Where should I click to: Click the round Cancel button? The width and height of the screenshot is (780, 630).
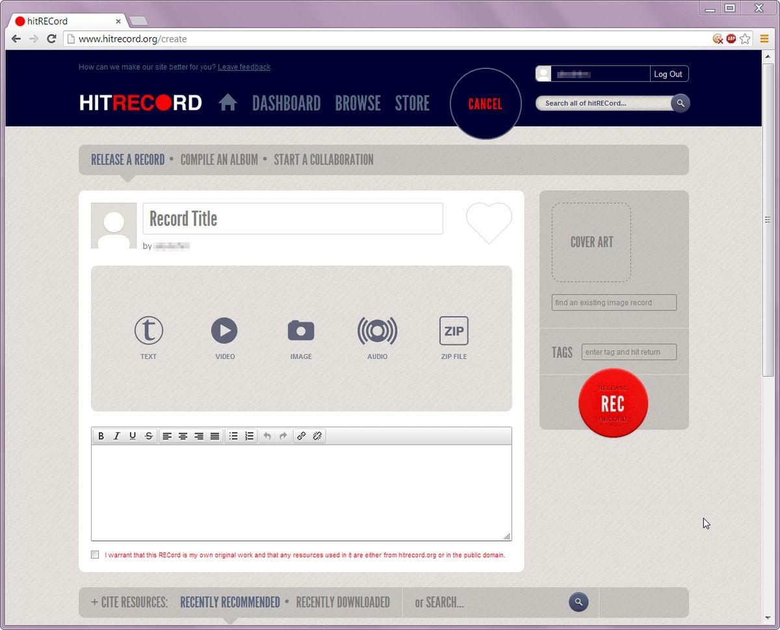pyautogui.click(x=486, y=103)
